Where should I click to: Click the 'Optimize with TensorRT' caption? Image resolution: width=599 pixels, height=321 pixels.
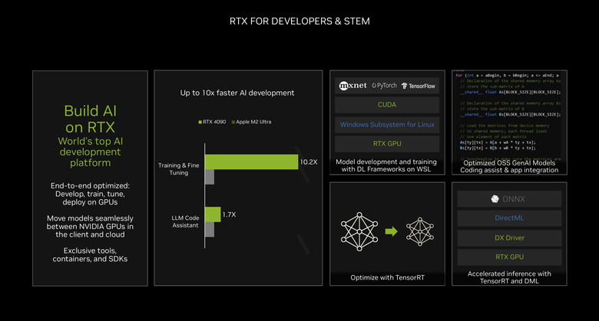(387, 277)
